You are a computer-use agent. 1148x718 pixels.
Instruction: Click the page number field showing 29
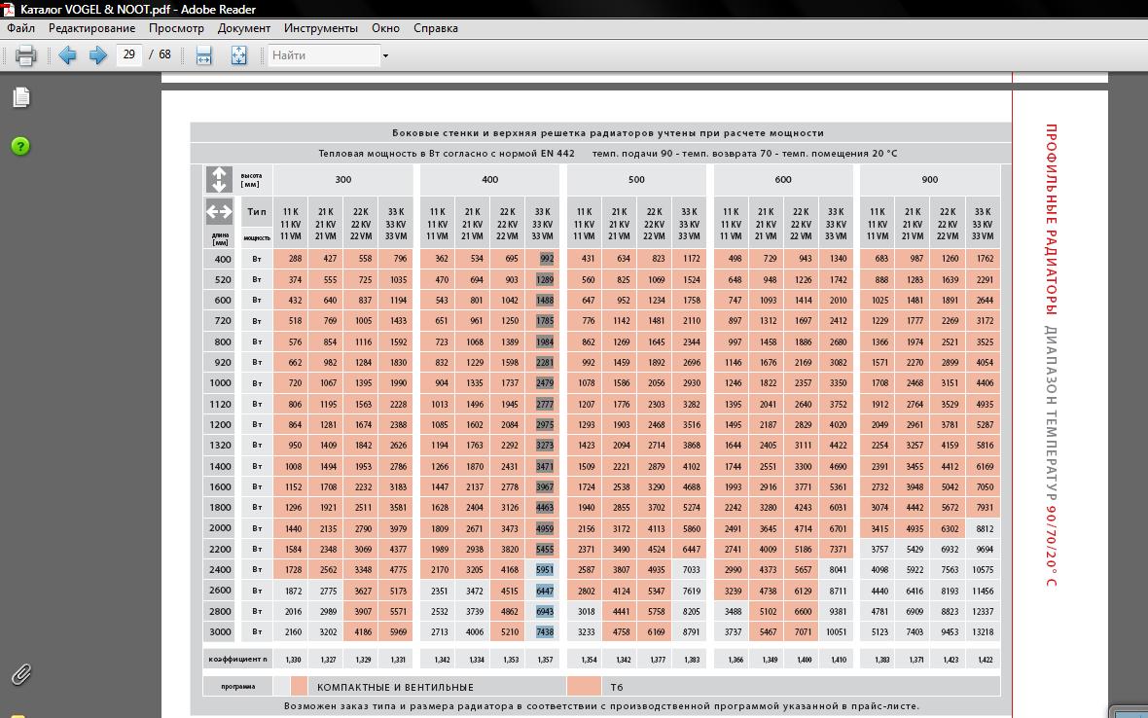click(x=129, y=55)
